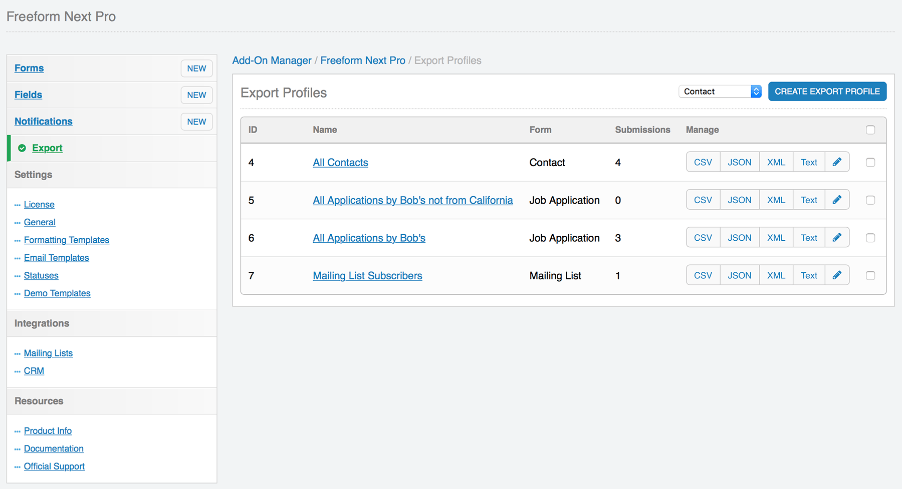Navigate to the Notifications section
Viewport: 902px width, 489px height.
pos(43,121)
